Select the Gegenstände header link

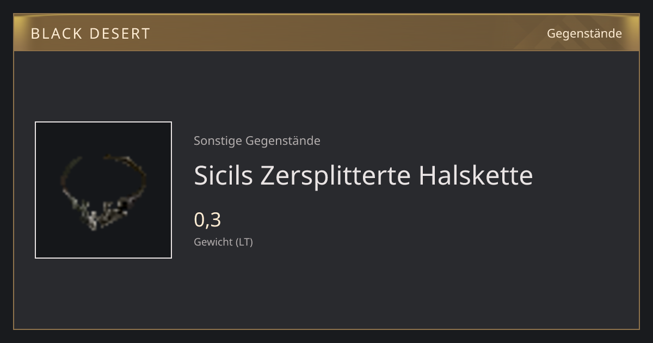[x=584, y=34]
